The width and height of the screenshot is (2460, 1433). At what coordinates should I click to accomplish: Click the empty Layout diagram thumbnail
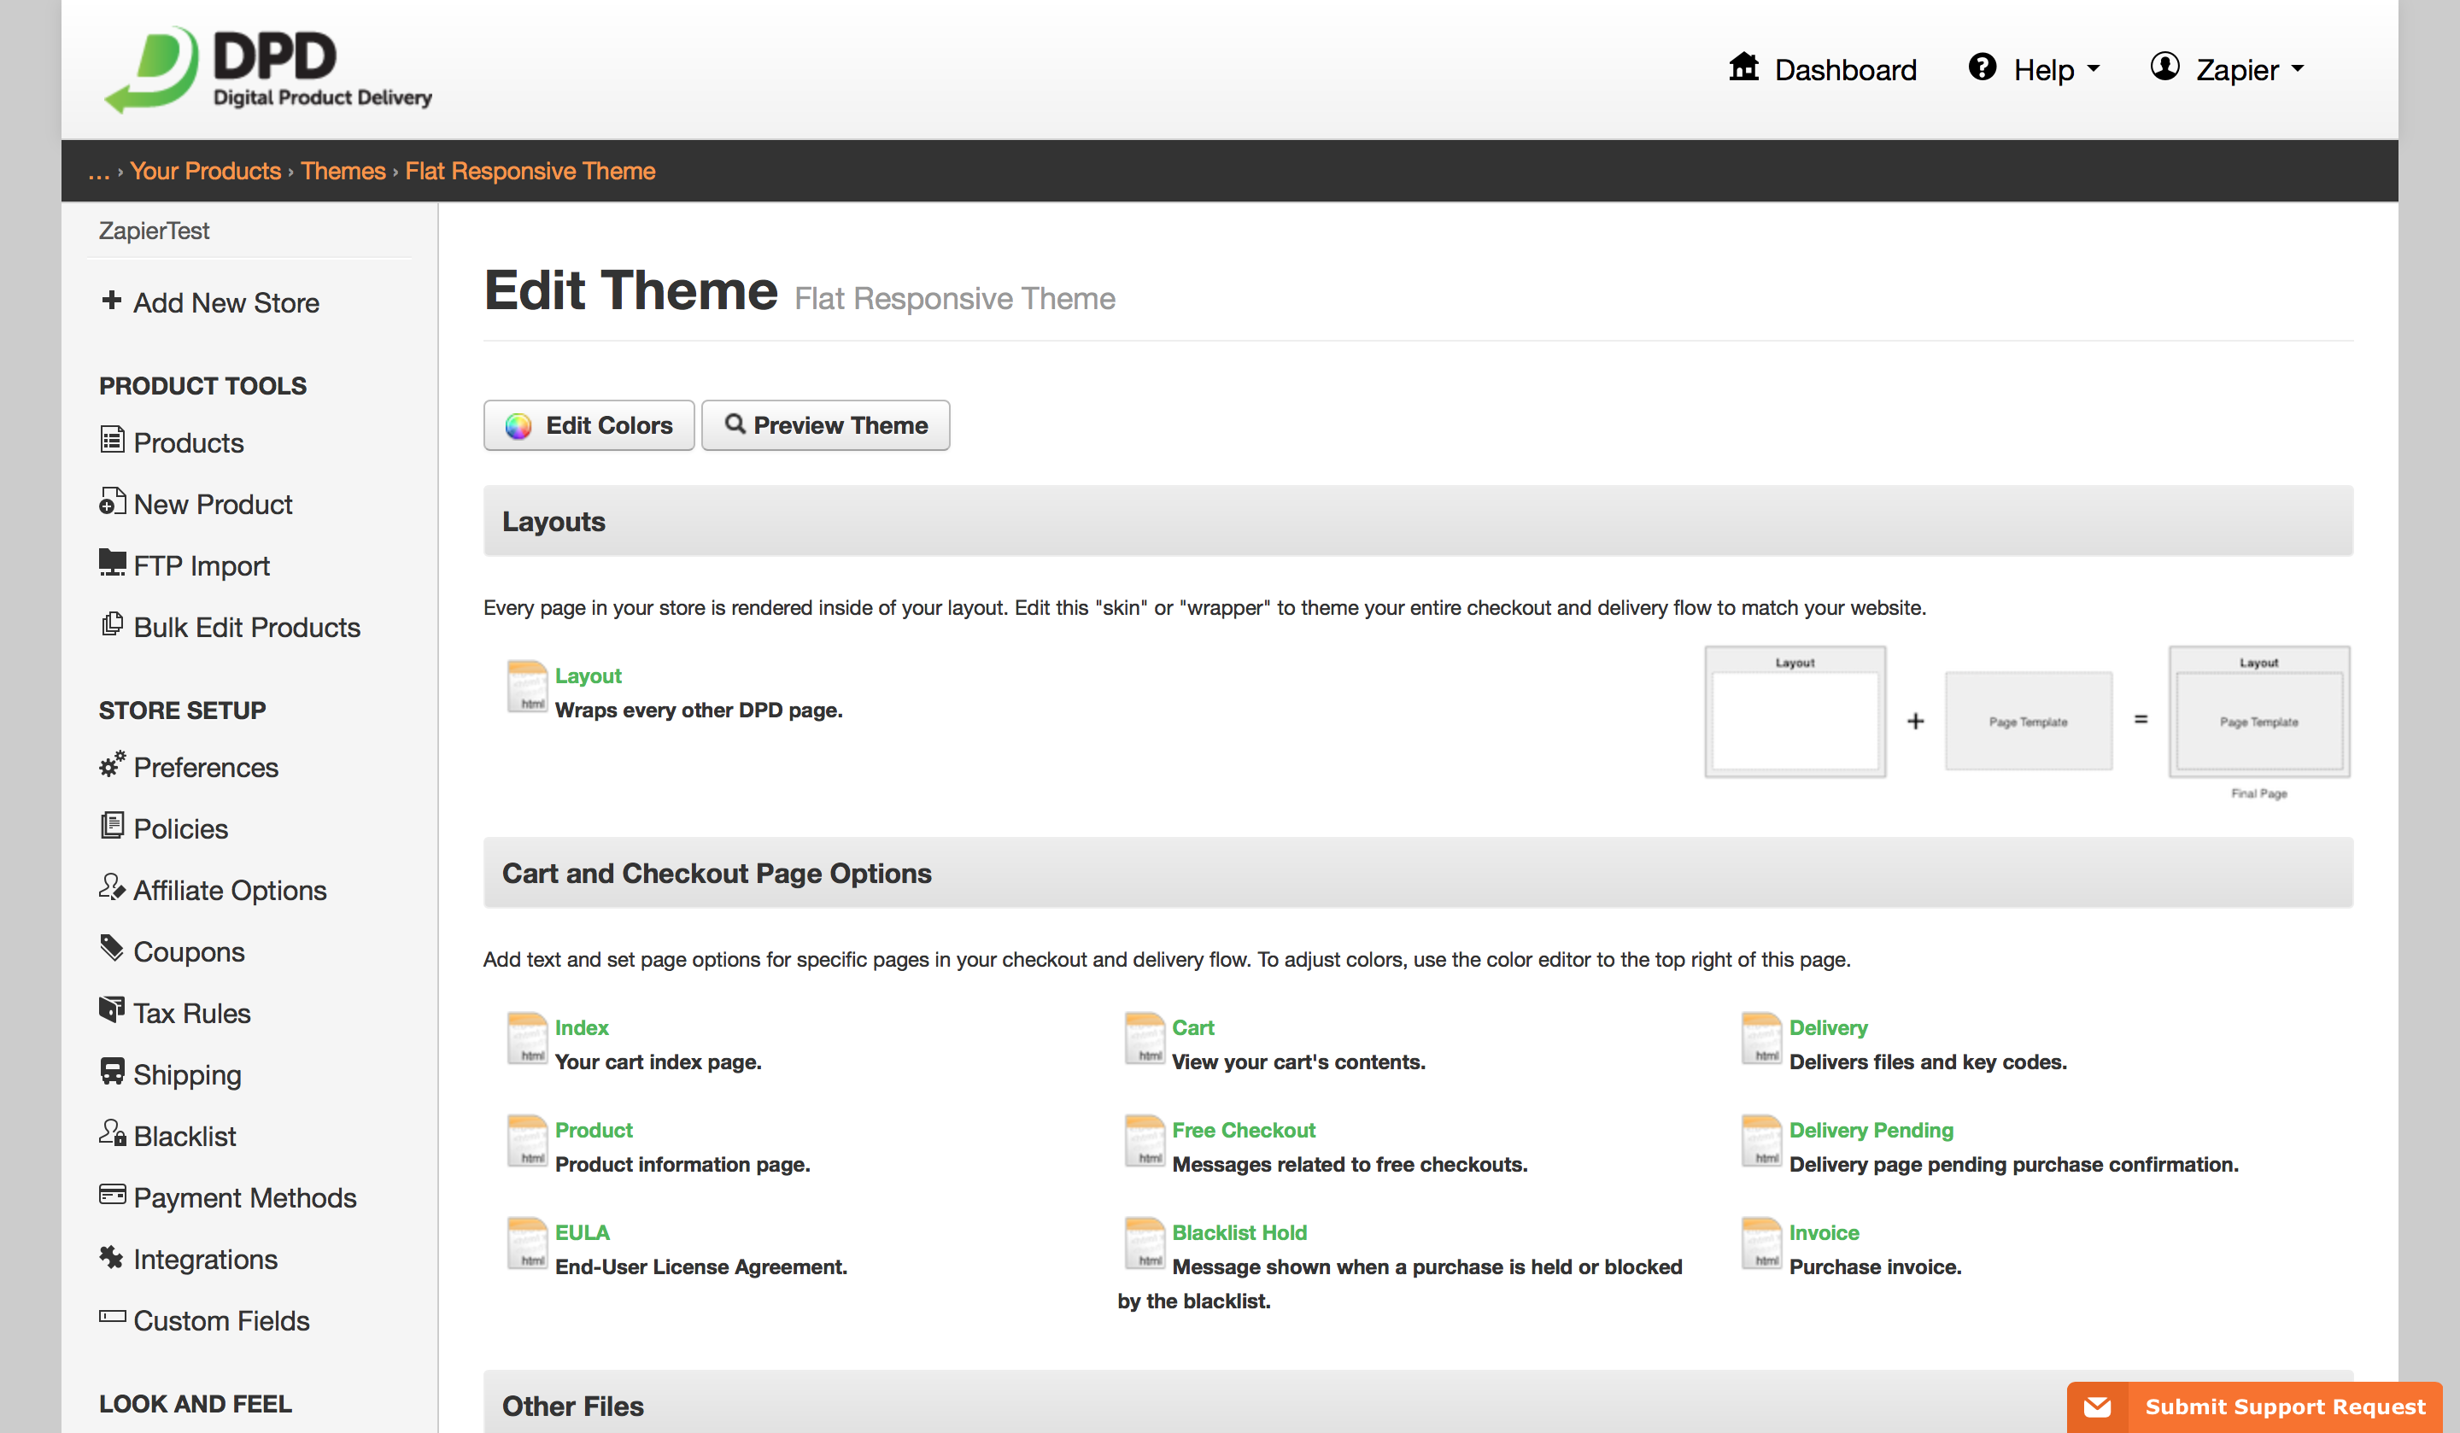tap(1795, 711)
